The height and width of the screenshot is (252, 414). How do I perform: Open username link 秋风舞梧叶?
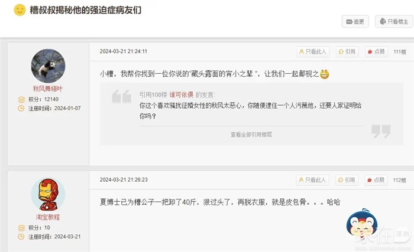pyautogui.click(x=48, y=89)
